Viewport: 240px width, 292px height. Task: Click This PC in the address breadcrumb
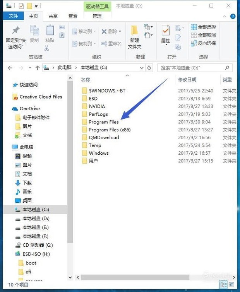coord(65,68)
